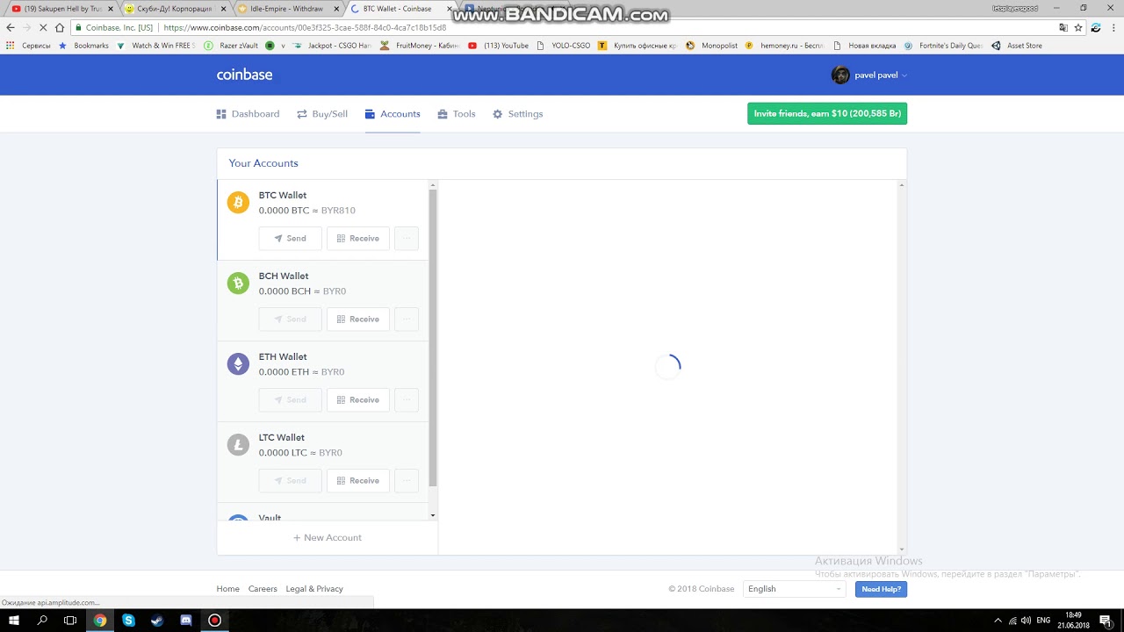Select the BCH Wallet icon
The width and height of the screenshot is (1124, 632).
pyautogui.click(x=238, y=284)
